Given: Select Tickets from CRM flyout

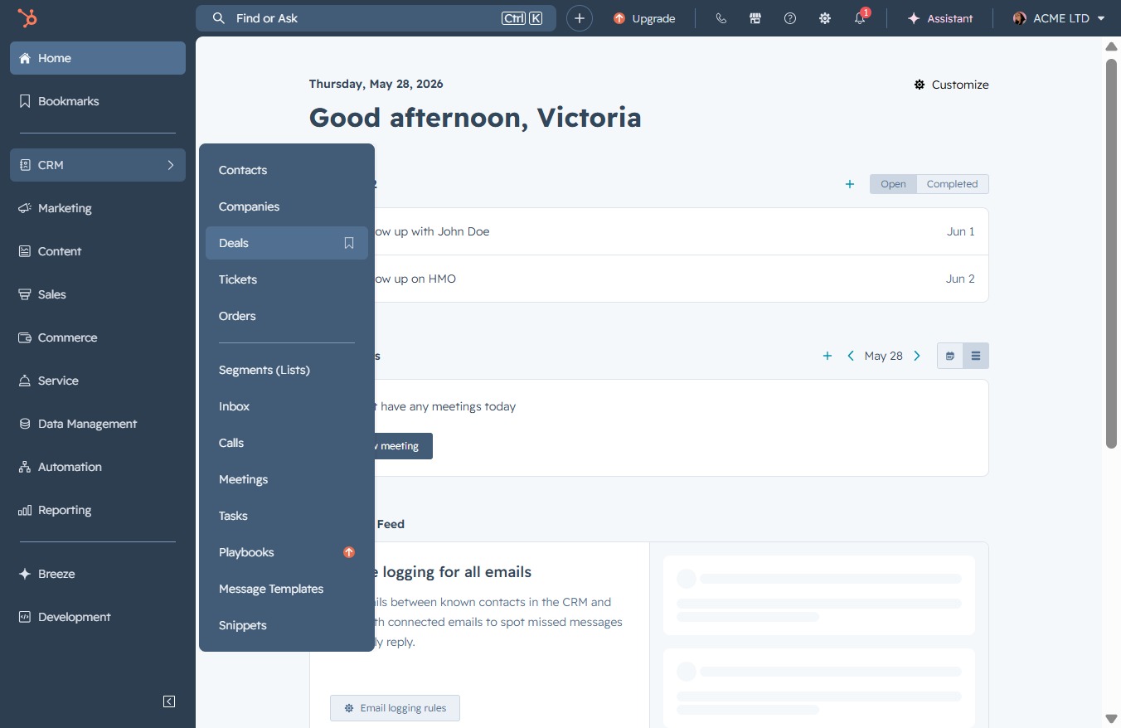Looking at the screenshot, I should pyautogui.click(x=287, y=279).
